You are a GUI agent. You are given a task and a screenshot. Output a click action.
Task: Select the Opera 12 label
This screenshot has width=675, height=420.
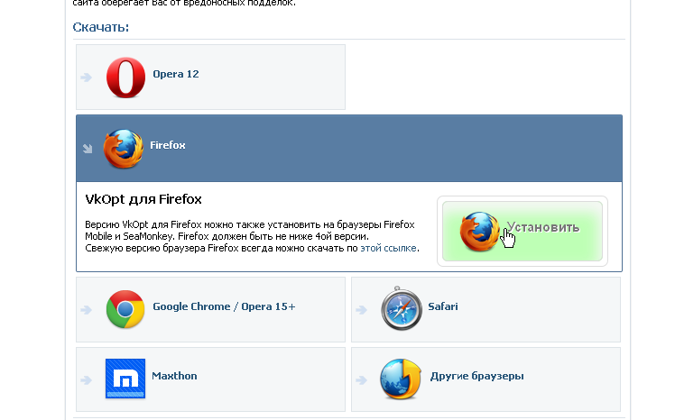tap(176, 74)
